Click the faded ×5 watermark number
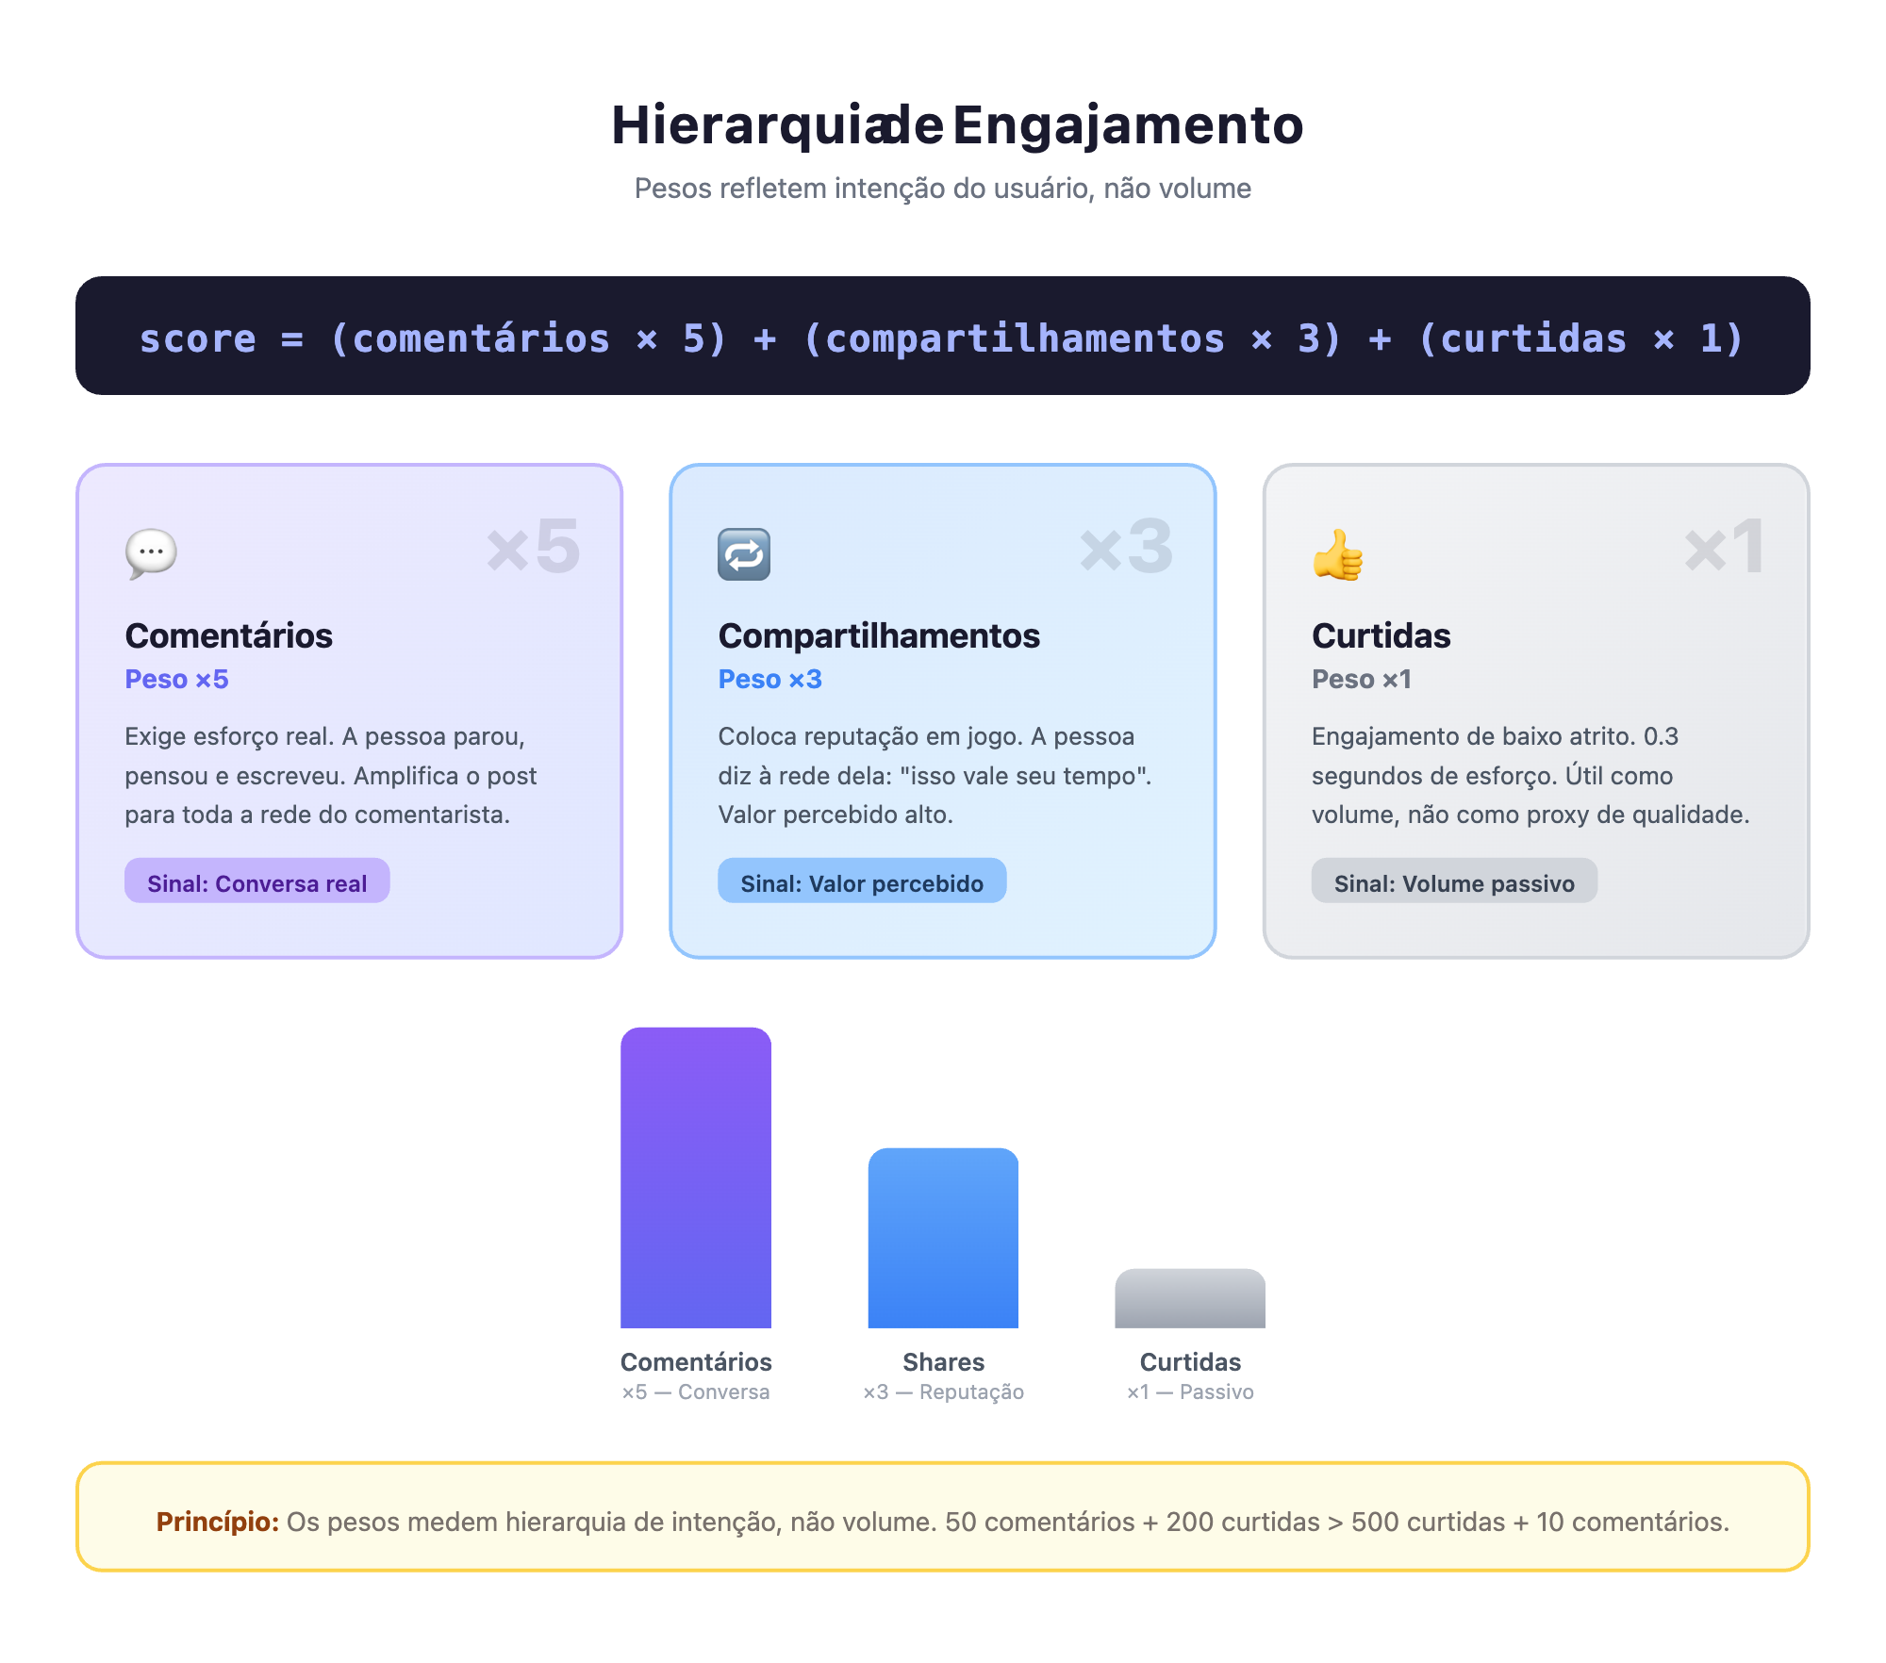Image resolution: width=1886 pixels, height=1663 pixels. (534, 547)
